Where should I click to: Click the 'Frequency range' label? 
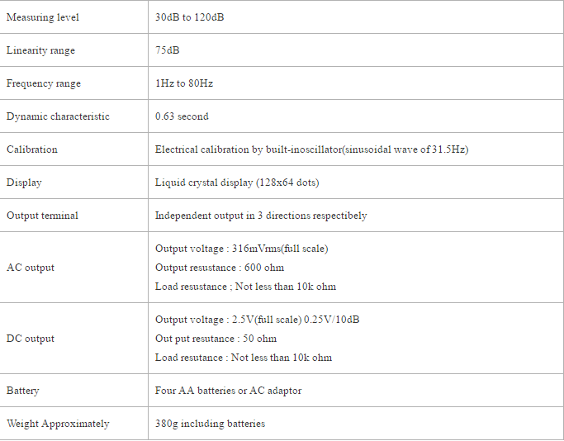pos(44,83)
